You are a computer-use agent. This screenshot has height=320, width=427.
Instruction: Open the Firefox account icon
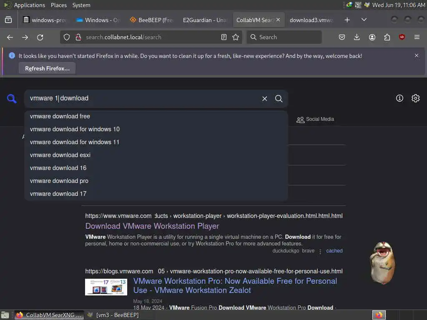pos(372,37)
